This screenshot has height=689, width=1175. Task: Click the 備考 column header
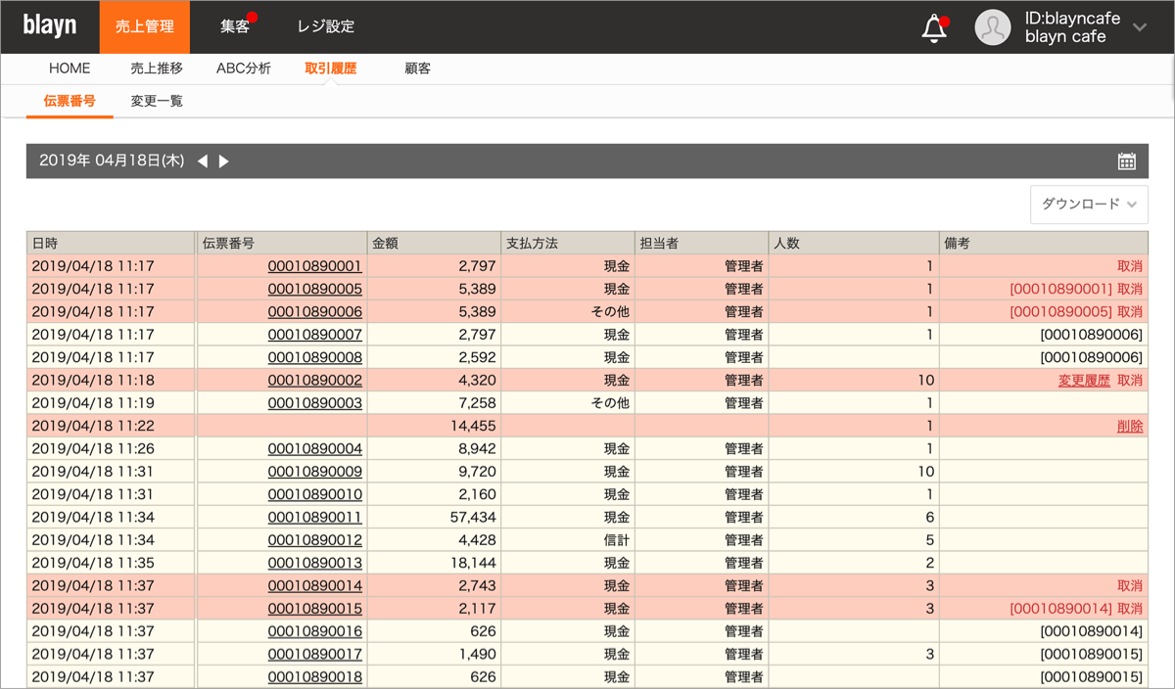[1044, 243]
